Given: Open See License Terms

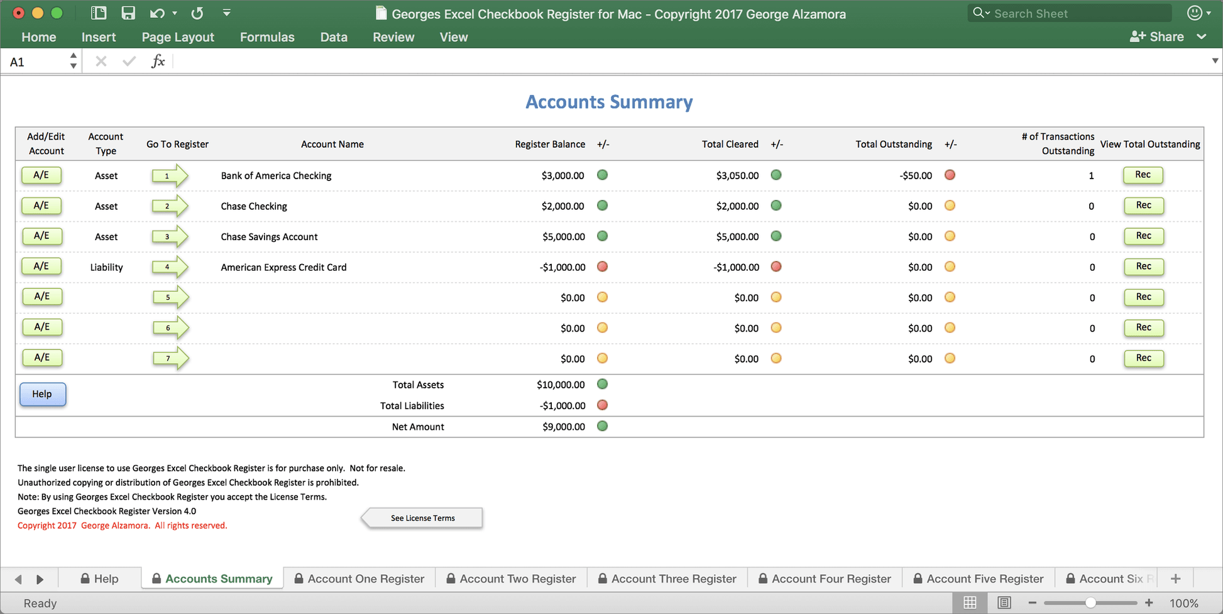Looking at the screenshot, I should (x=422, y=518).
